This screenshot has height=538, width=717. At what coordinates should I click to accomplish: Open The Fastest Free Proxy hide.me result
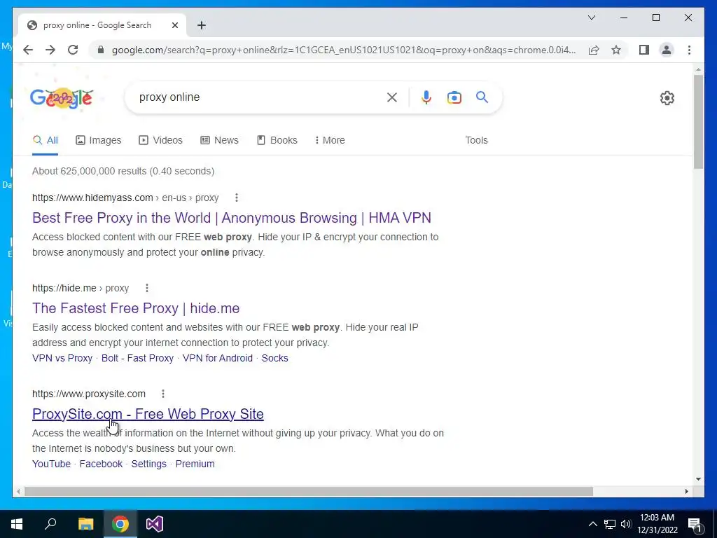point(136,308)
